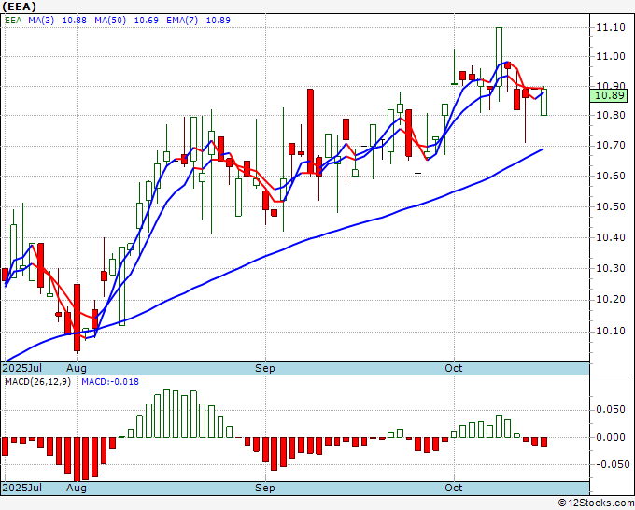Click the deepest red MACD bar at Aug
Viewport: 635px width, 510px height.
[x=77, y=460]
